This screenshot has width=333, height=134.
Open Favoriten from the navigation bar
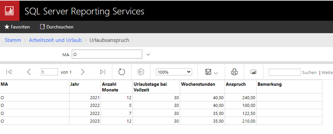[17, 27]
